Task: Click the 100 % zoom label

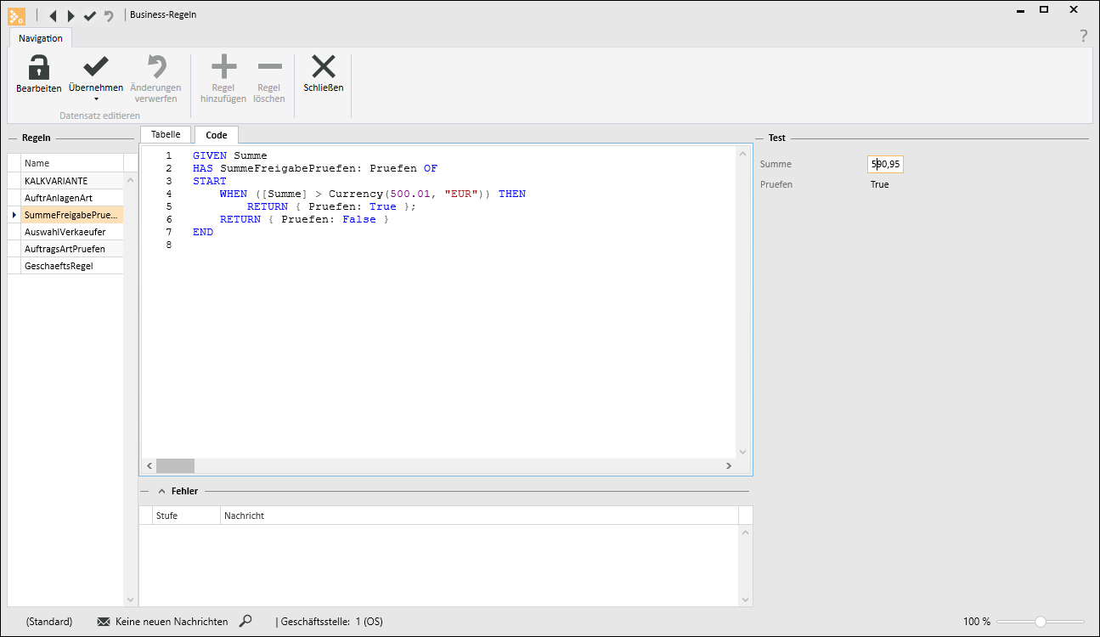Action: point(977,622)
